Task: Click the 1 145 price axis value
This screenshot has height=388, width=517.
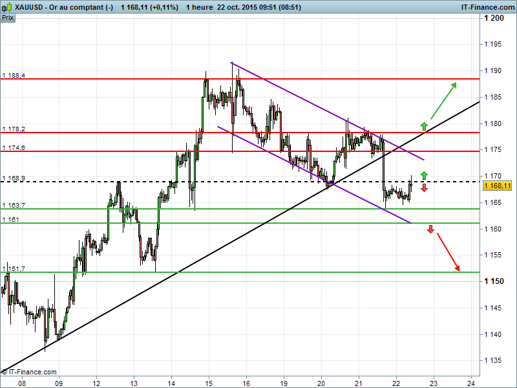Action: [x=492, y=308]
